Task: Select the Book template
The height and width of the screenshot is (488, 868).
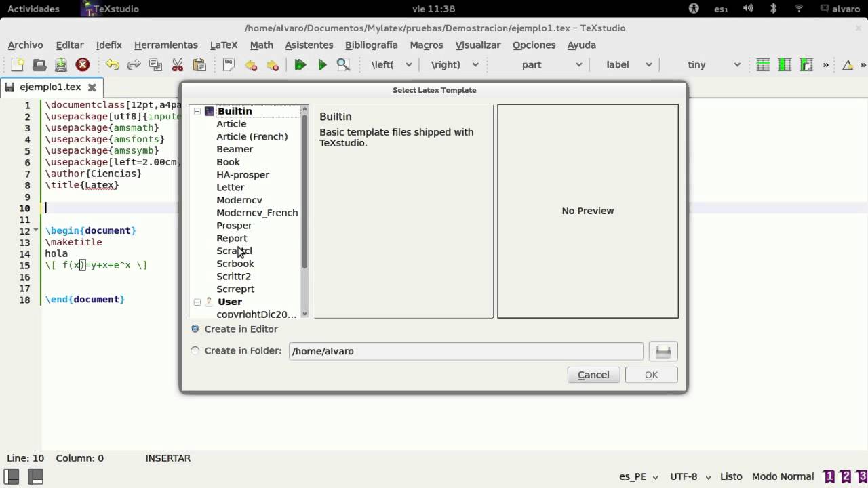Action: click(x=228, y=162)
